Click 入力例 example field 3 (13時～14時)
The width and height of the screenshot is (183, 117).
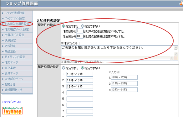point(124,90)
